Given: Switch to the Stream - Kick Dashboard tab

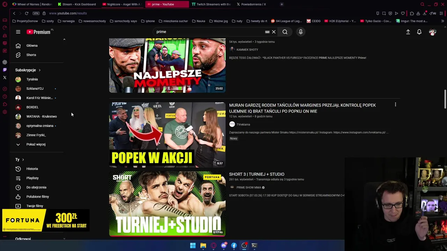Looking at the screenshot, I should [76, 4].
